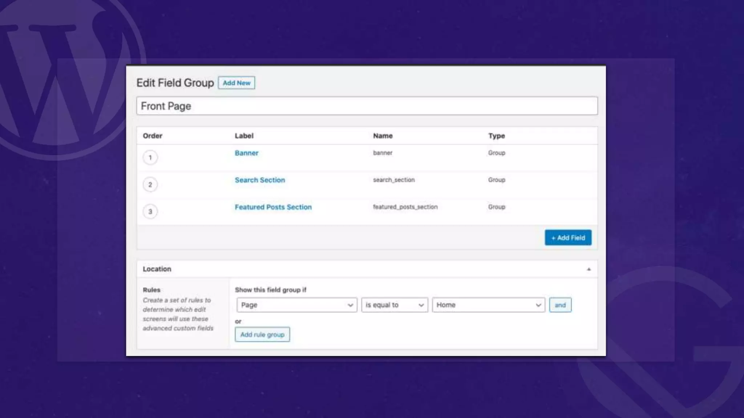The height and width of the screenshot is (418, 744).
Task: Click the banner field name text
Action: [383, 153]
